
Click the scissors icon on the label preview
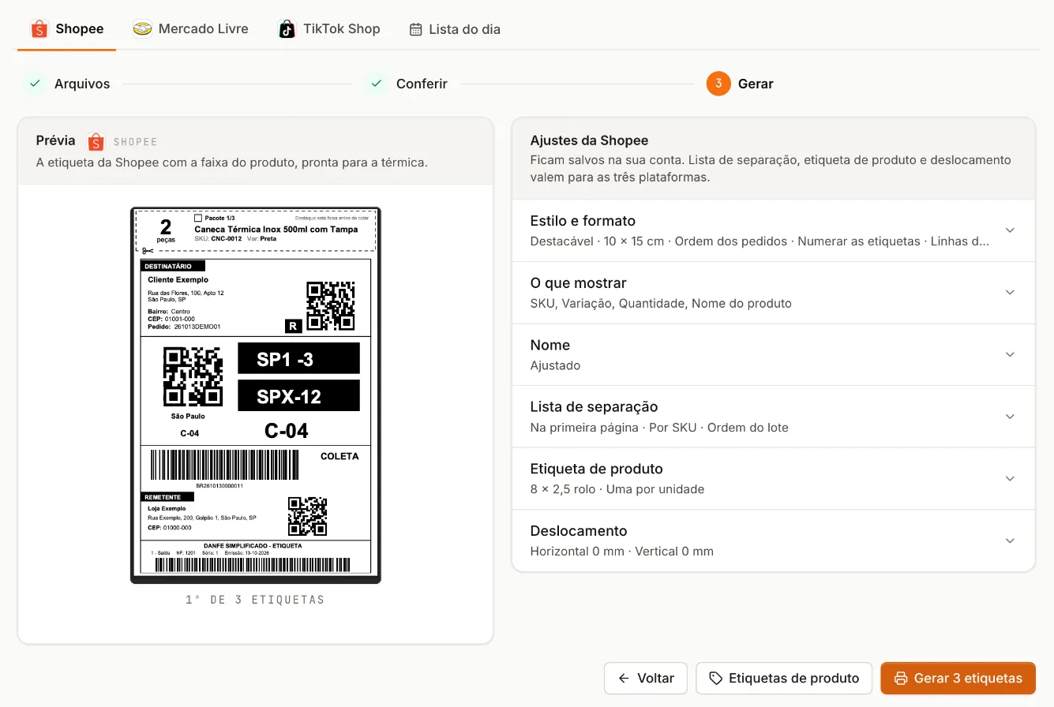click(x=148, y=250)
